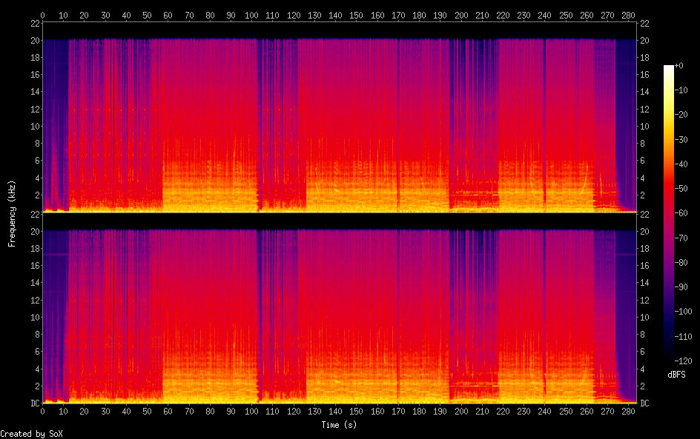The height and width of the screenshot is (439, 700).
Task: Click the 'Time (s)' axis label
Action: coord(340,425)
